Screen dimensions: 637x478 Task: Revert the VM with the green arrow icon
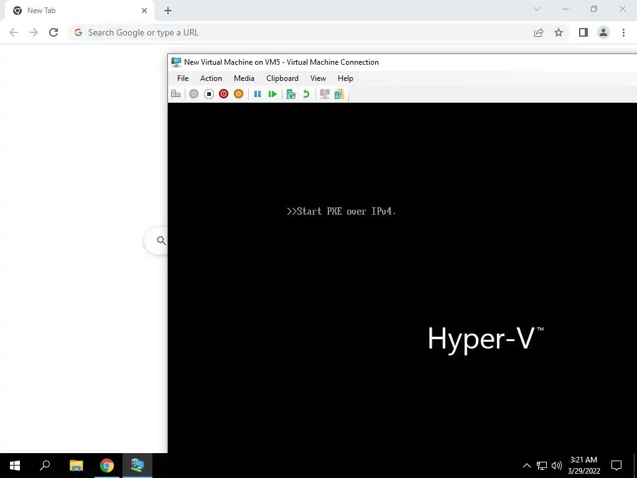(306, 94)
